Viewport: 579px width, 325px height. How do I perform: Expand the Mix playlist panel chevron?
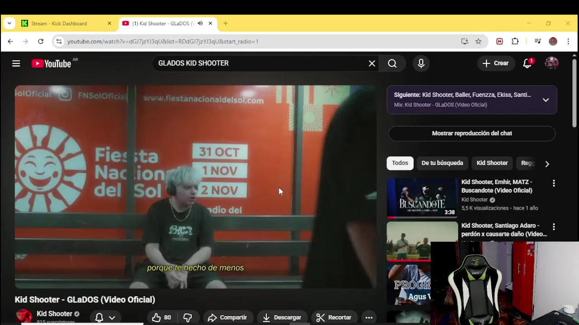(x=546, y=100)
